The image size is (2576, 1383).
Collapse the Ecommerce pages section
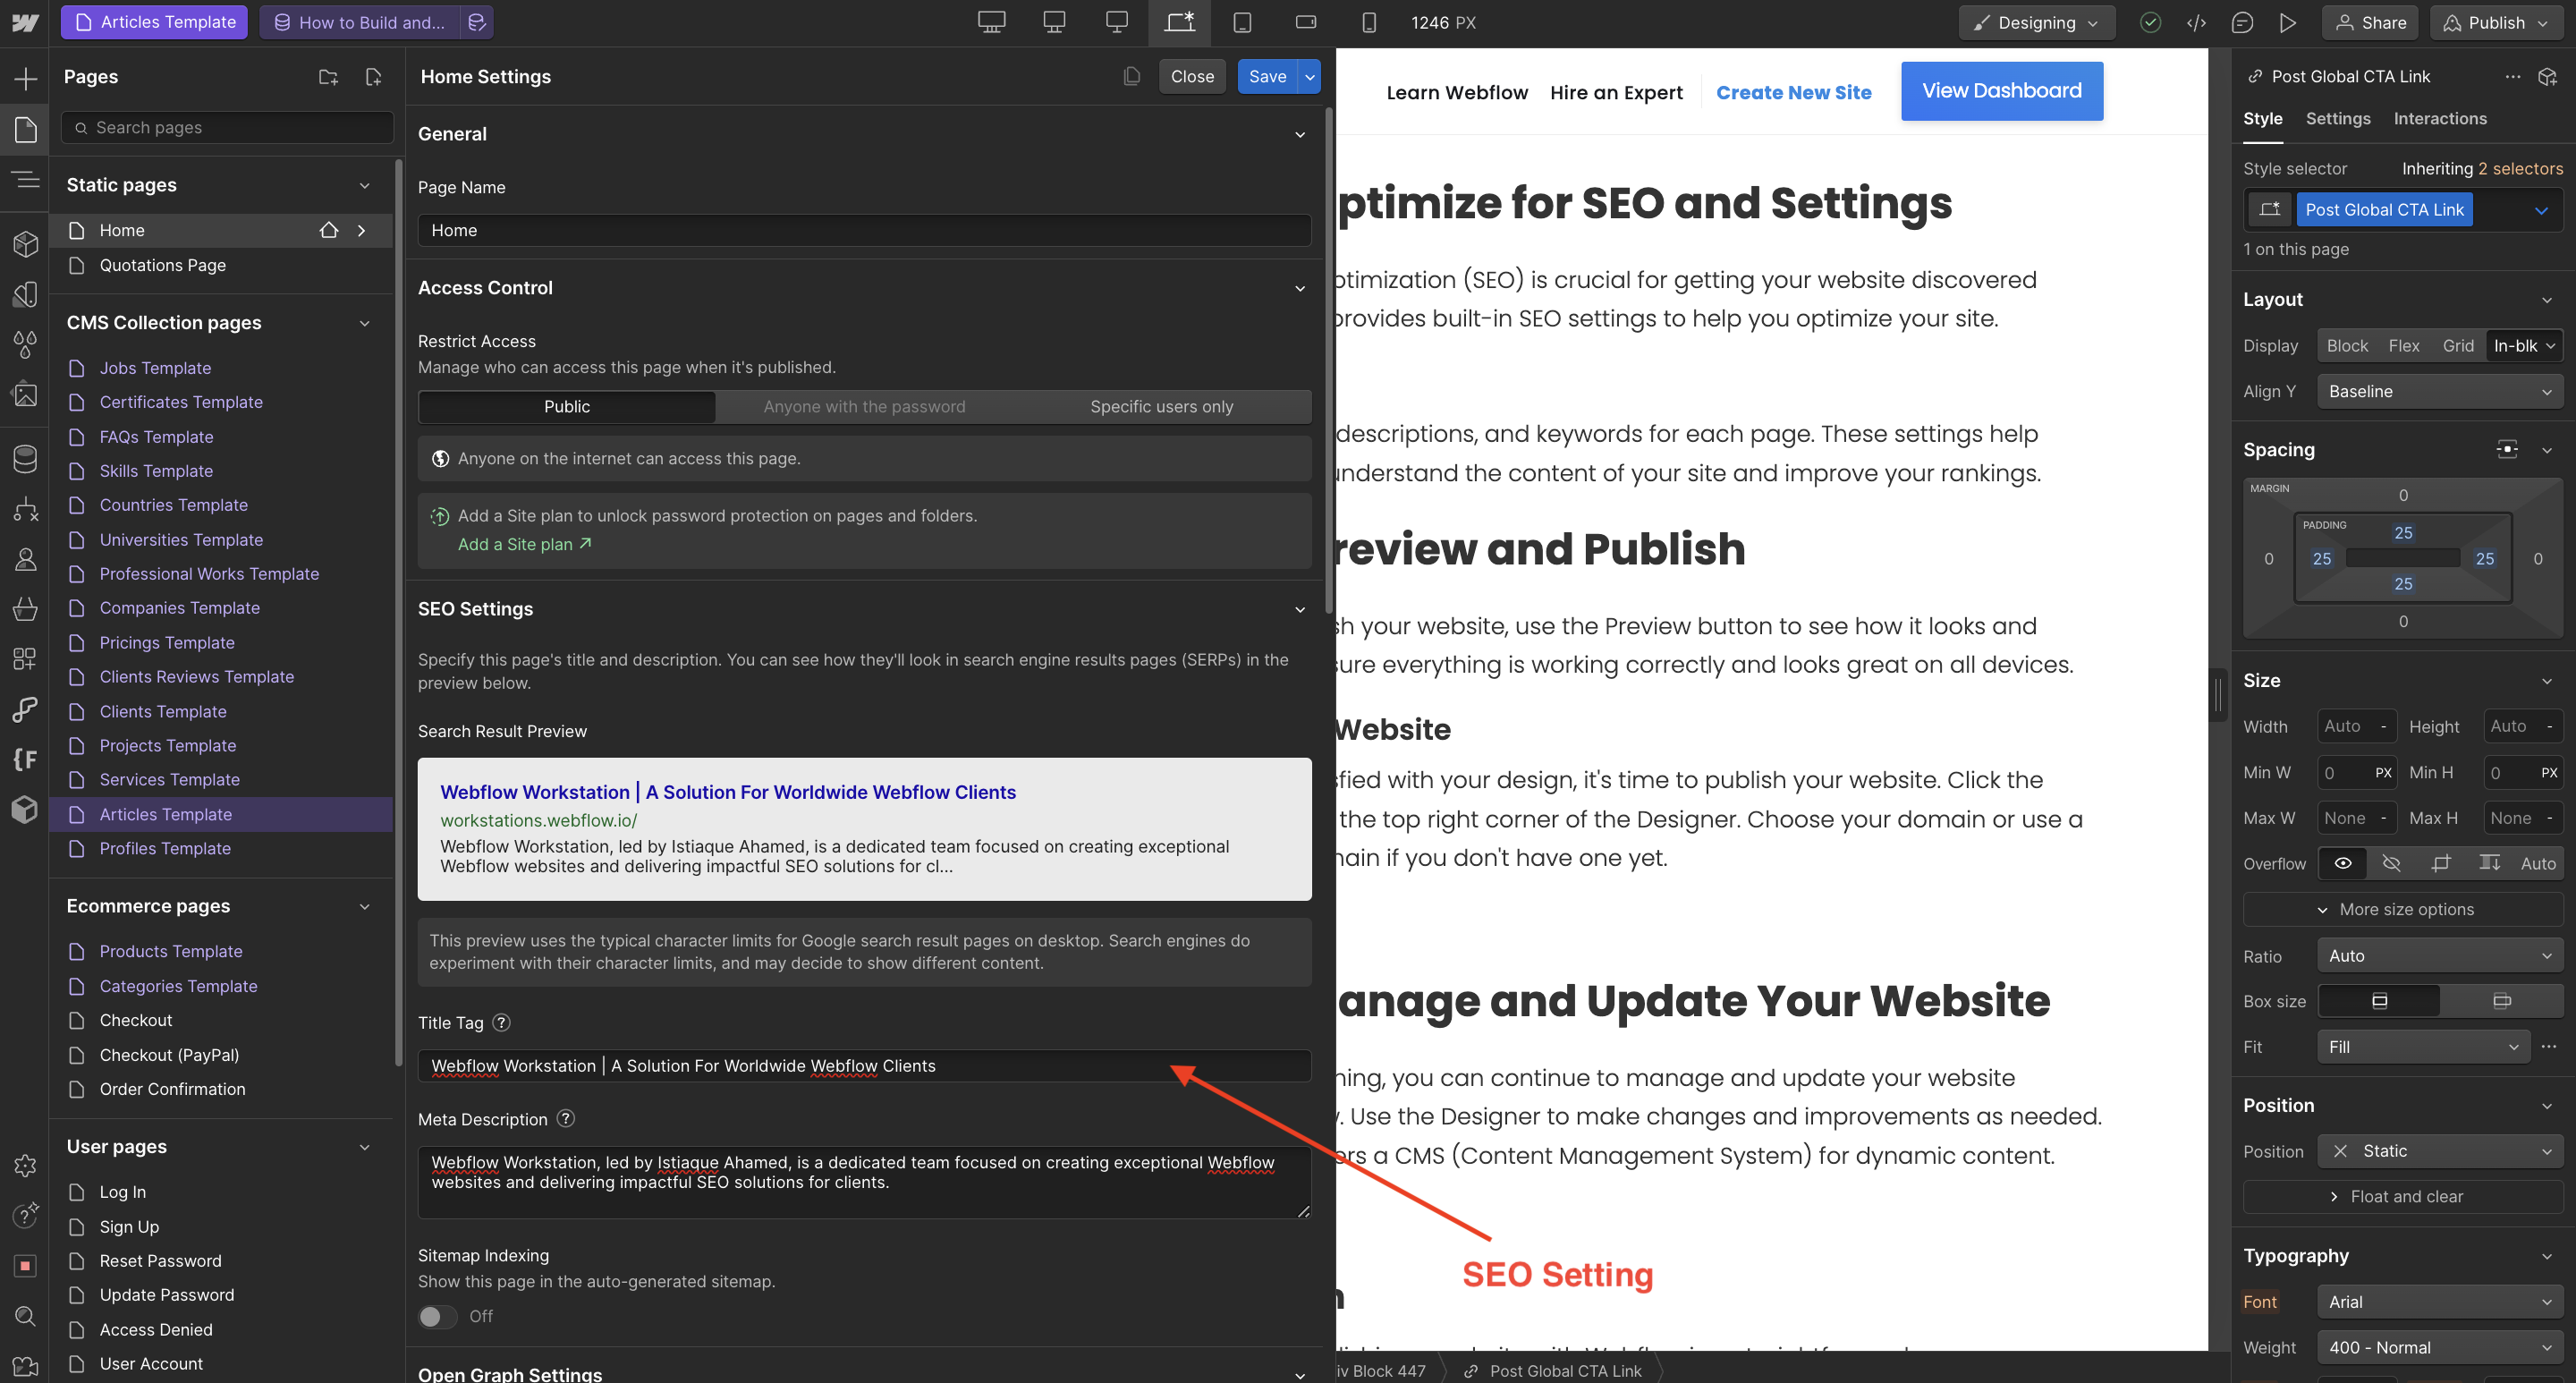coord(364,906)
